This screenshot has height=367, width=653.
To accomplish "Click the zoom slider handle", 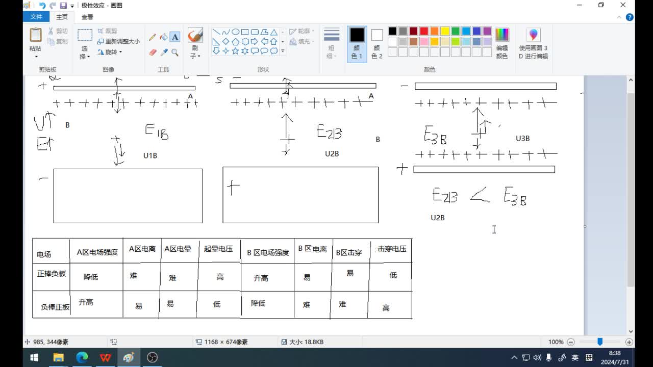I will 600,342.
